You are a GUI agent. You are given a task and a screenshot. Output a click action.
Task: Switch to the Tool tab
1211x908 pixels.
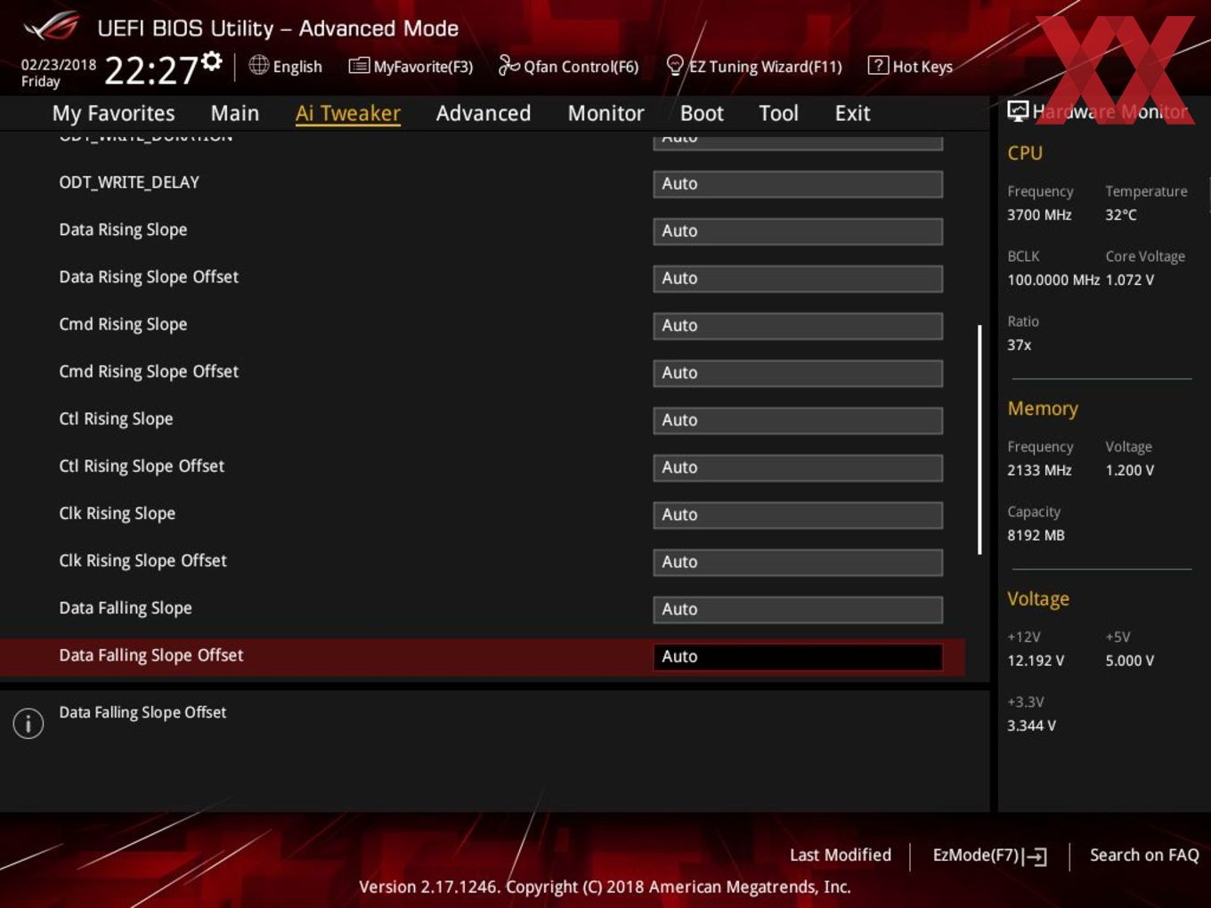[x=778, y=113]
